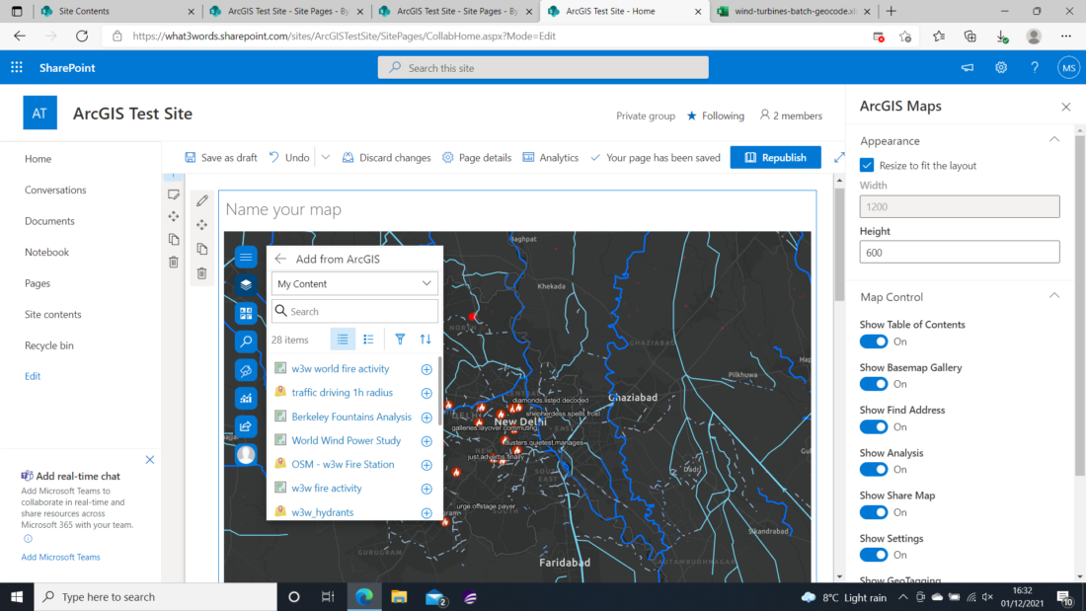
Task: Open Notebook in site navigation
Action: [46, 252]
